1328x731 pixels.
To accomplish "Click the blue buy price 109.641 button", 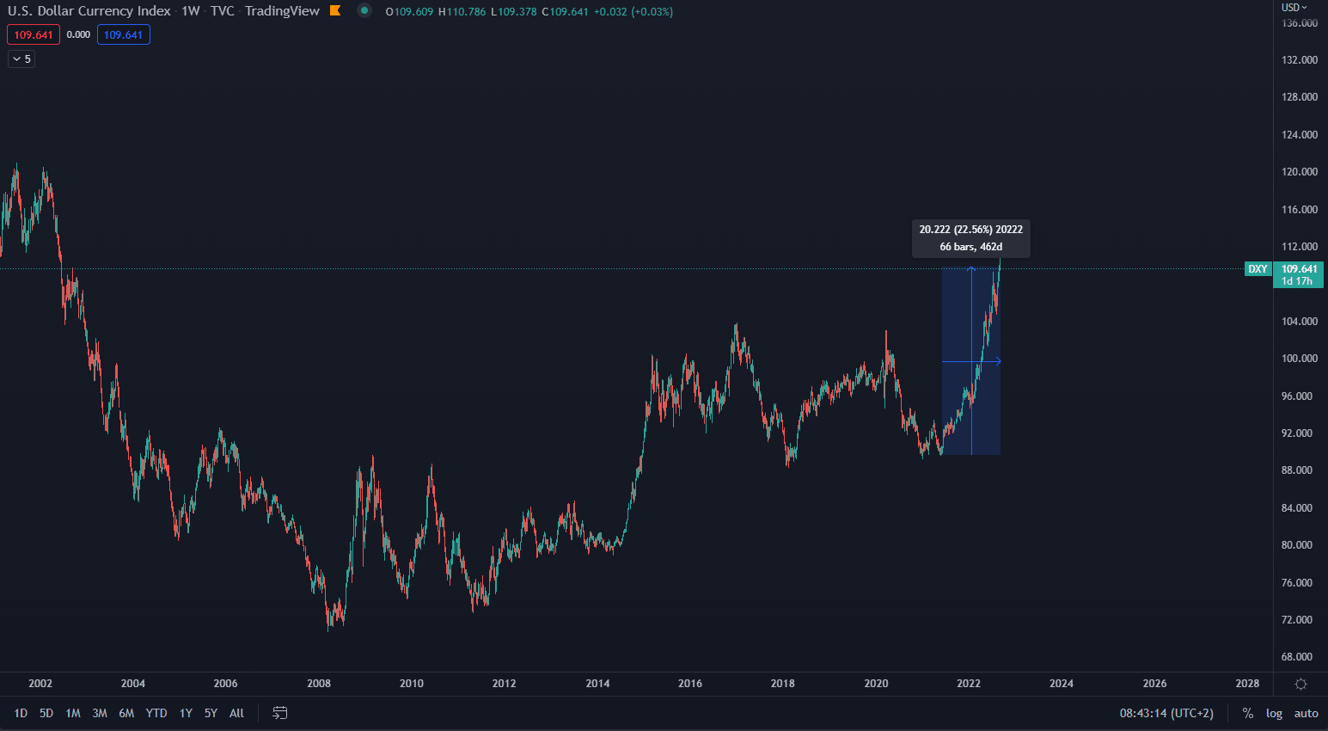I will click(x=124, y=35).
